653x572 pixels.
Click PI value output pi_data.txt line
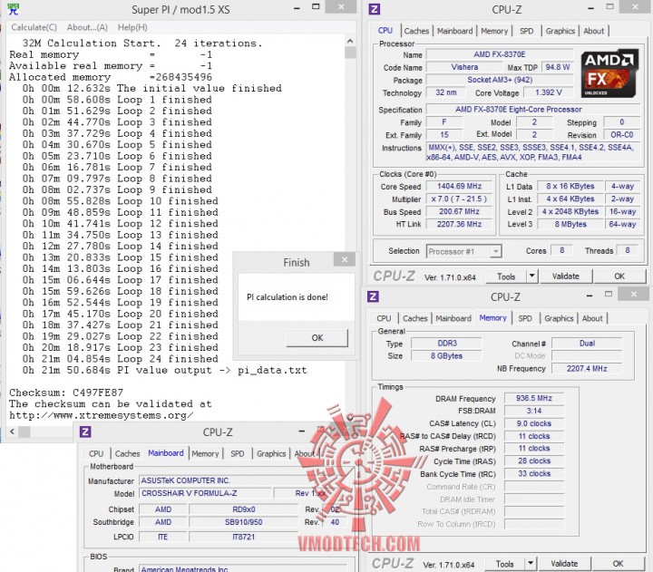coord(164,370)
